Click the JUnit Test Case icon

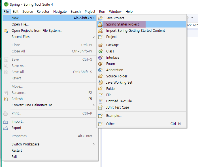(x=100, y=107)
